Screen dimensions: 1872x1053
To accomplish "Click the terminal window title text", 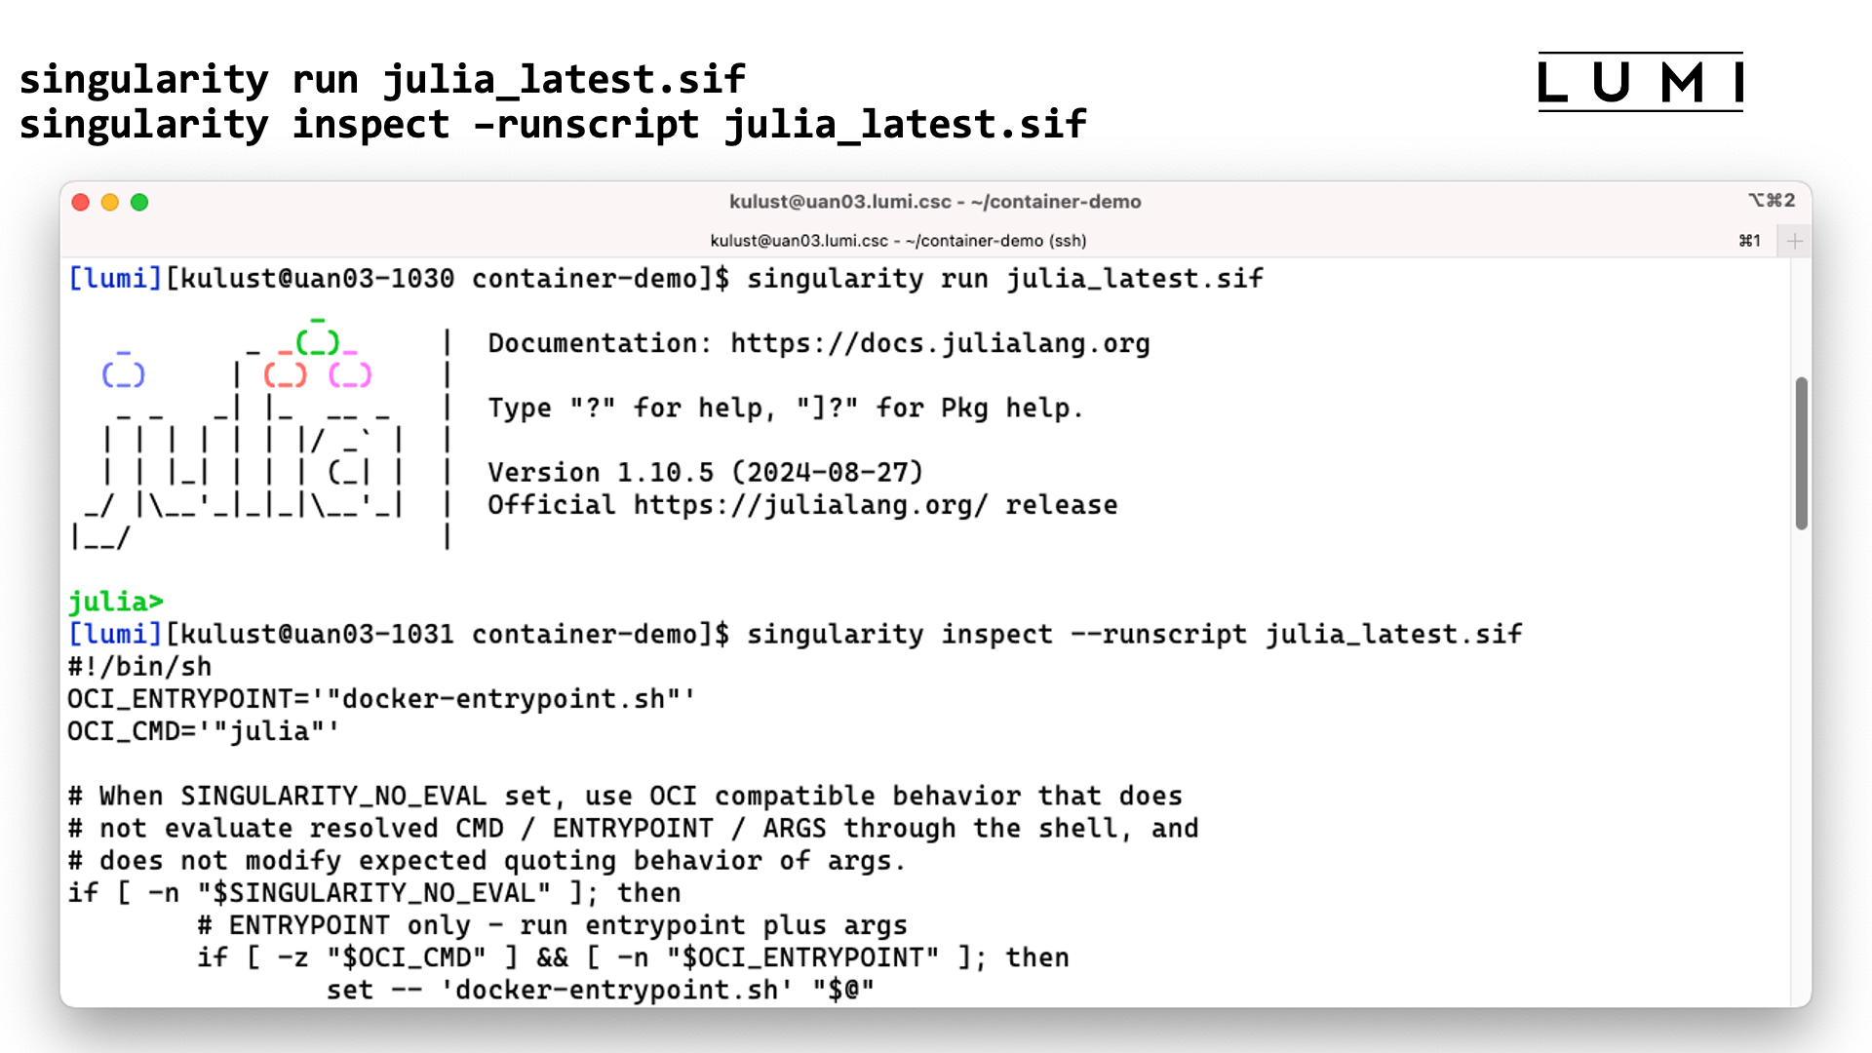I will [x=934, y=202].
